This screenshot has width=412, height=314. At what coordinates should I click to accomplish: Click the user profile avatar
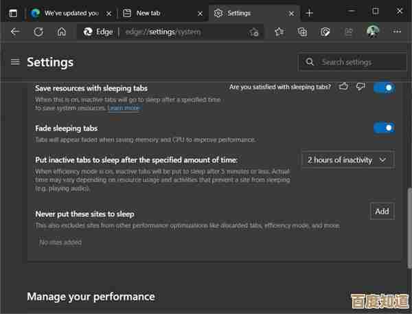coord(373,32)
